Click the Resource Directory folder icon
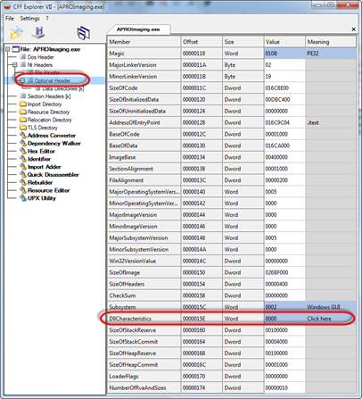Image resolution: width=362 pixels, height=399 pixels. pyautogui.click(x=23, y=112)
